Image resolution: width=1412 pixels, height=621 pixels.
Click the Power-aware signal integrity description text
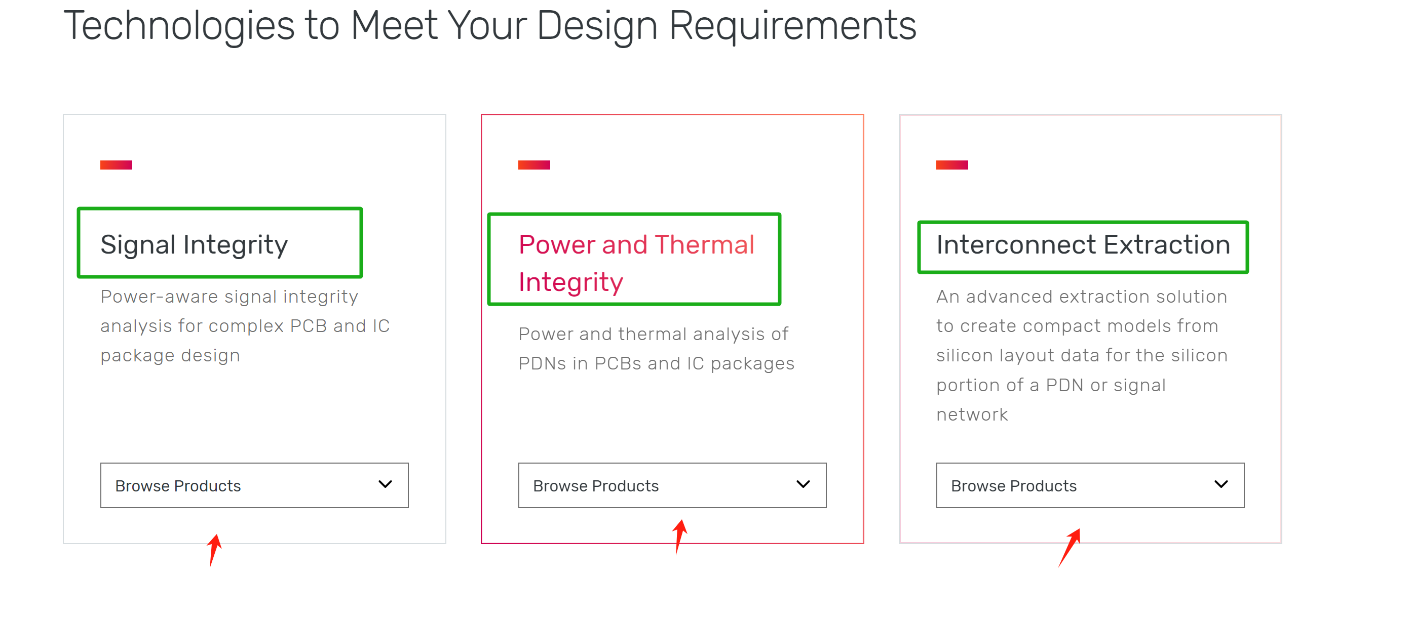pos(245,326)
